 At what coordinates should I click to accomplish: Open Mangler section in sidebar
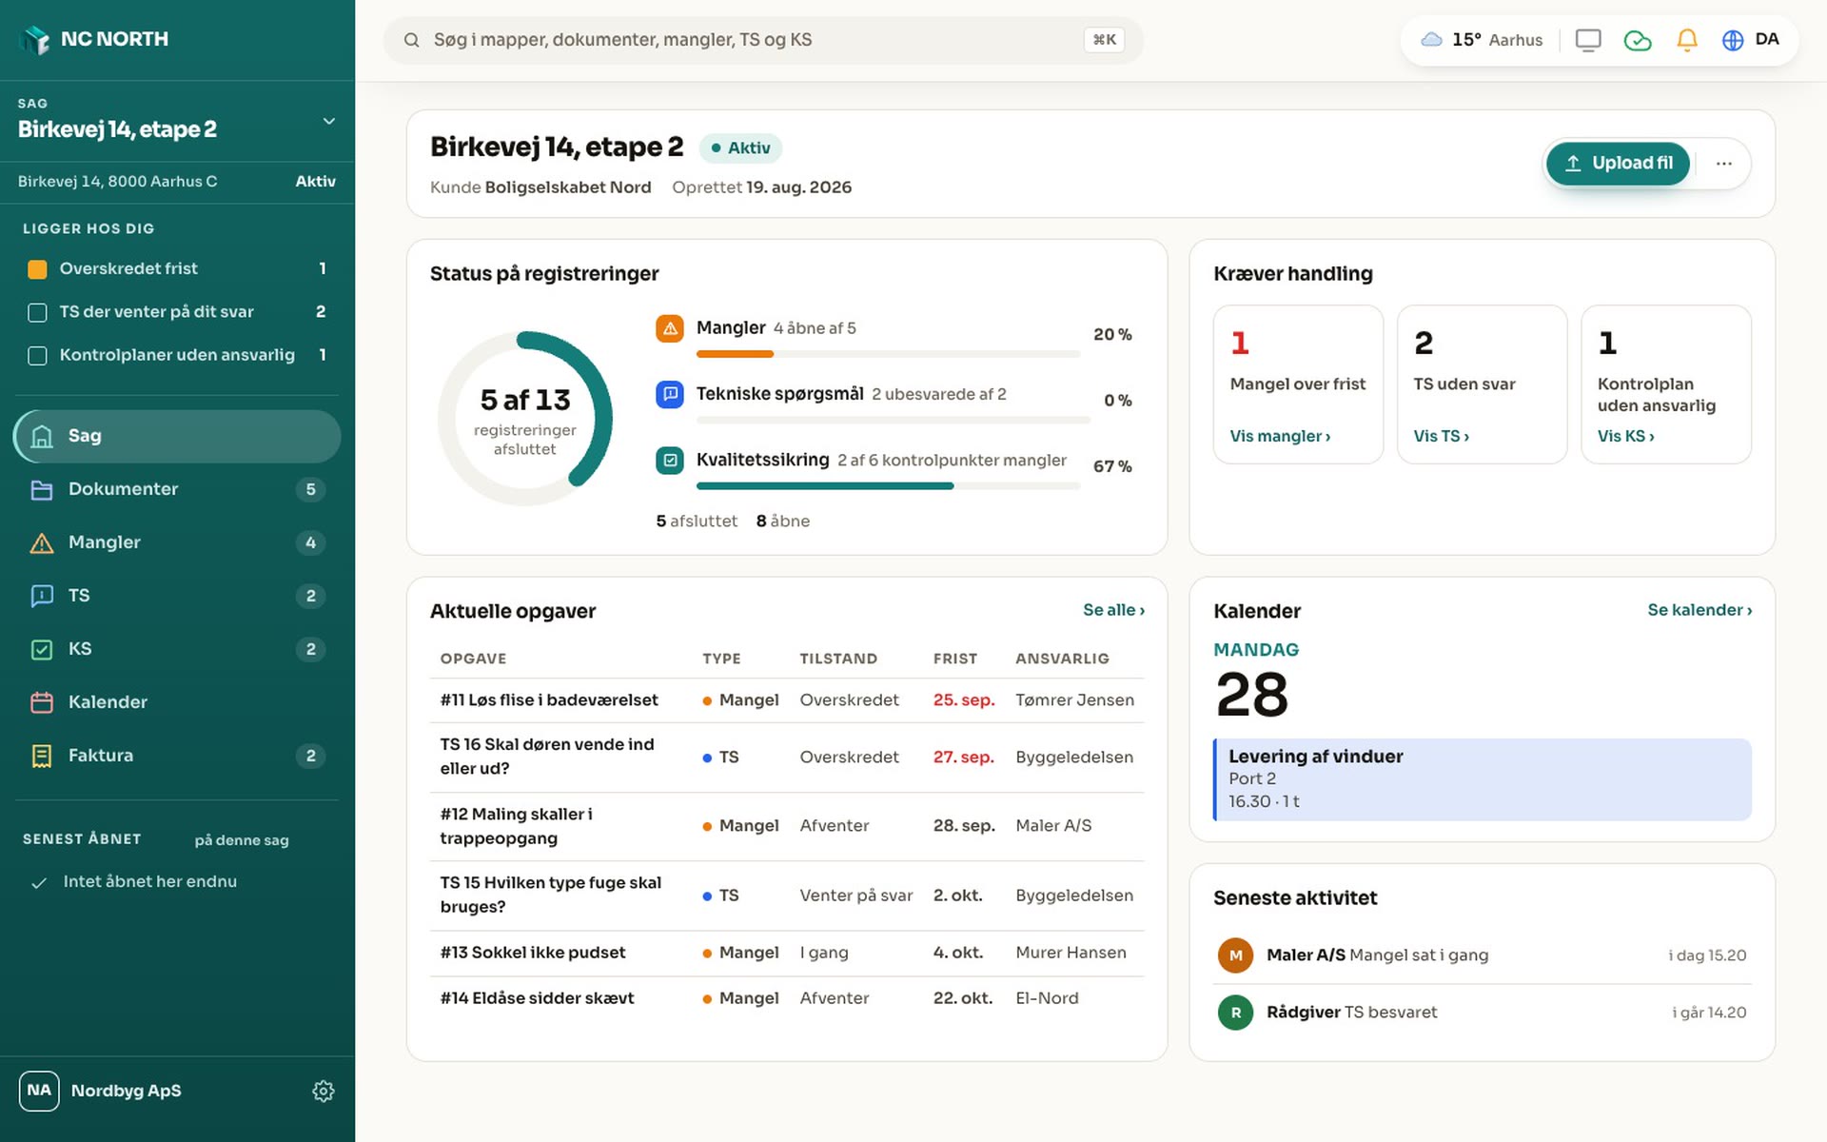tap(177, 542)
